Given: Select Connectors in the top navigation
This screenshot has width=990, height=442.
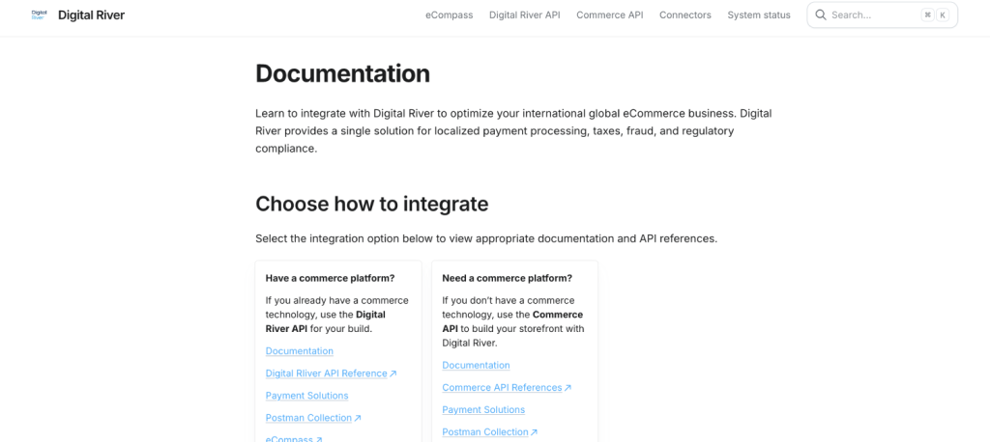Looking at the screenshot, I should [685, 15].
